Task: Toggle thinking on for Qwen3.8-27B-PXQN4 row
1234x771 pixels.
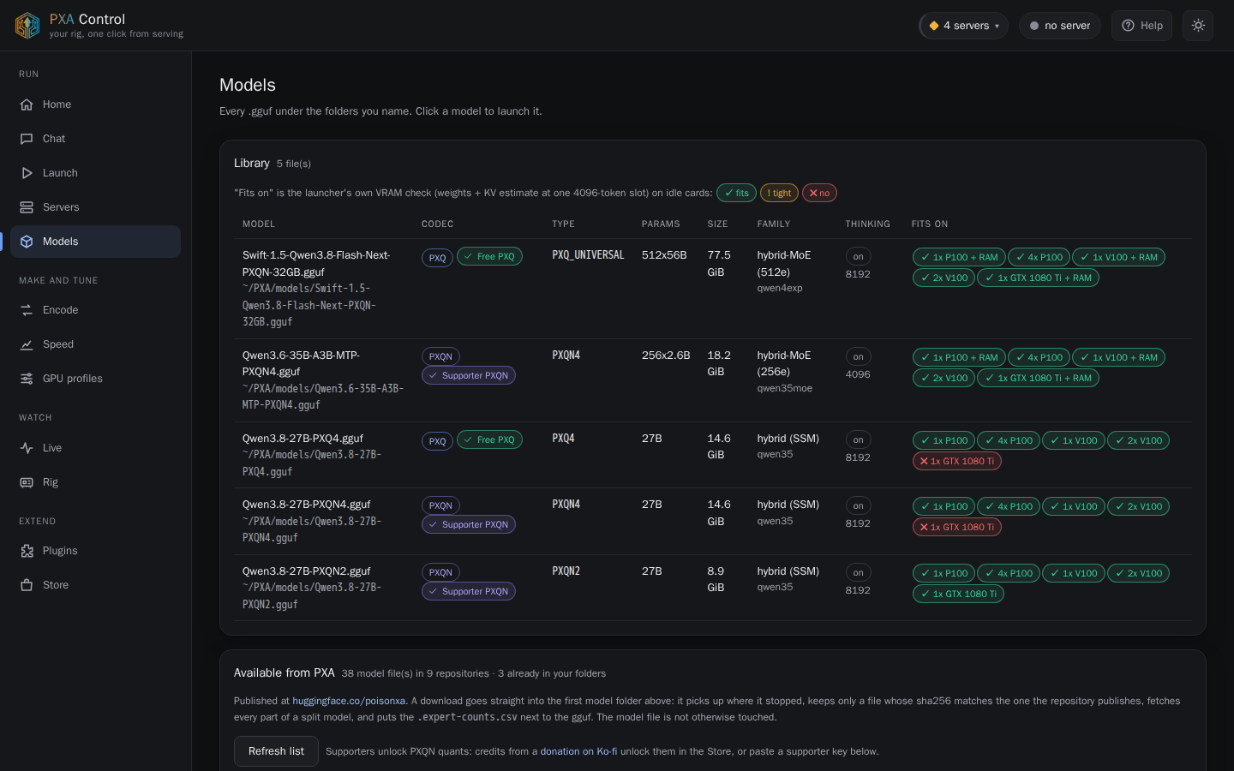Action: click(x=858, y=505)
